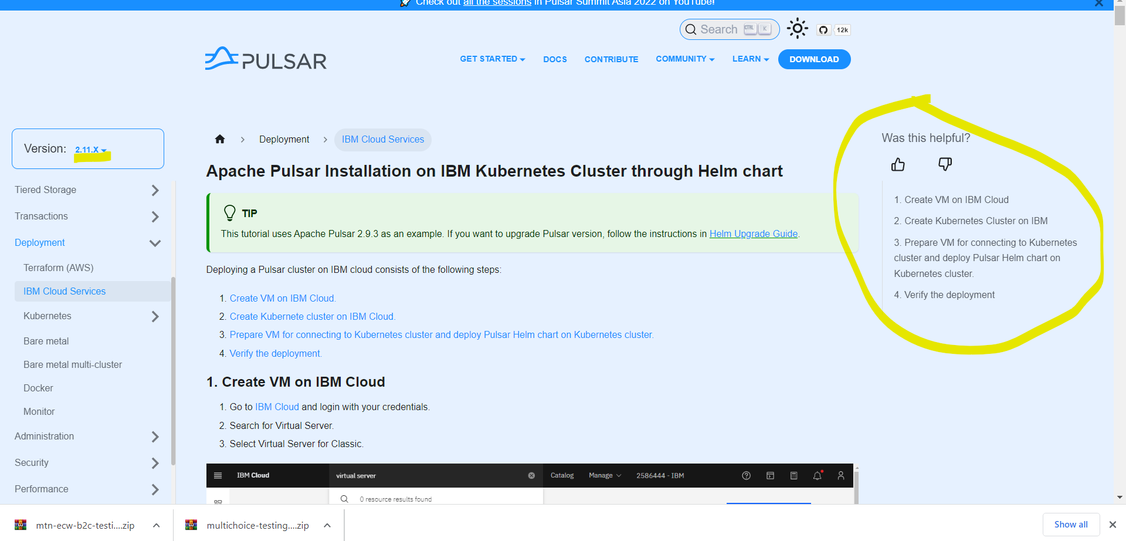Click Deployment breadcrumb
The image size is (1126, 541).
click(x=284, y=139)
